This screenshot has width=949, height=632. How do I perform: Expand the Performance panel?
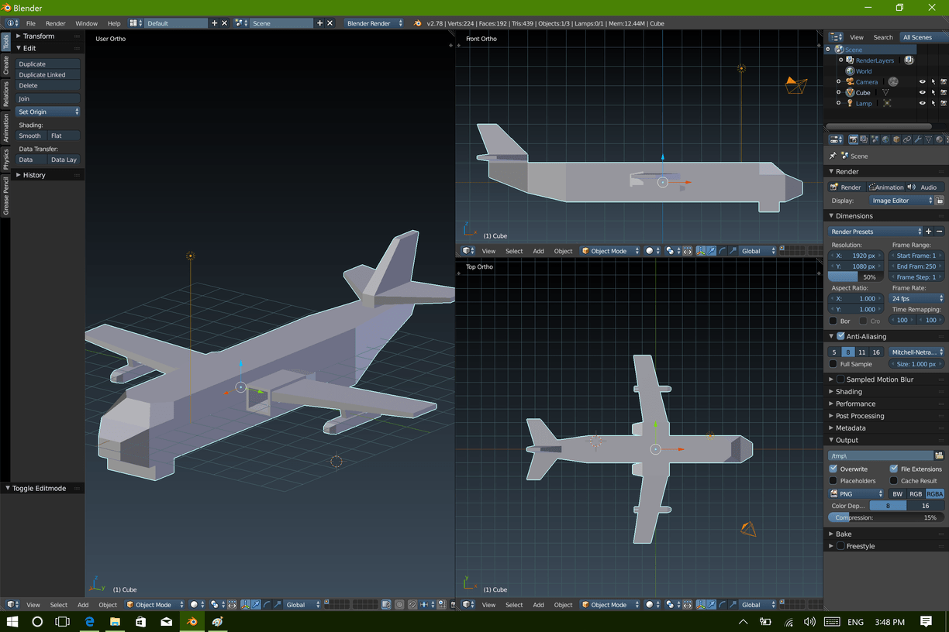855,404
